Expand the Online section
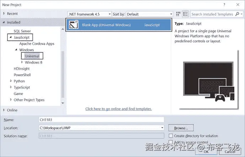The height and width of the screenshot is (157, 245). click(4, 110)
